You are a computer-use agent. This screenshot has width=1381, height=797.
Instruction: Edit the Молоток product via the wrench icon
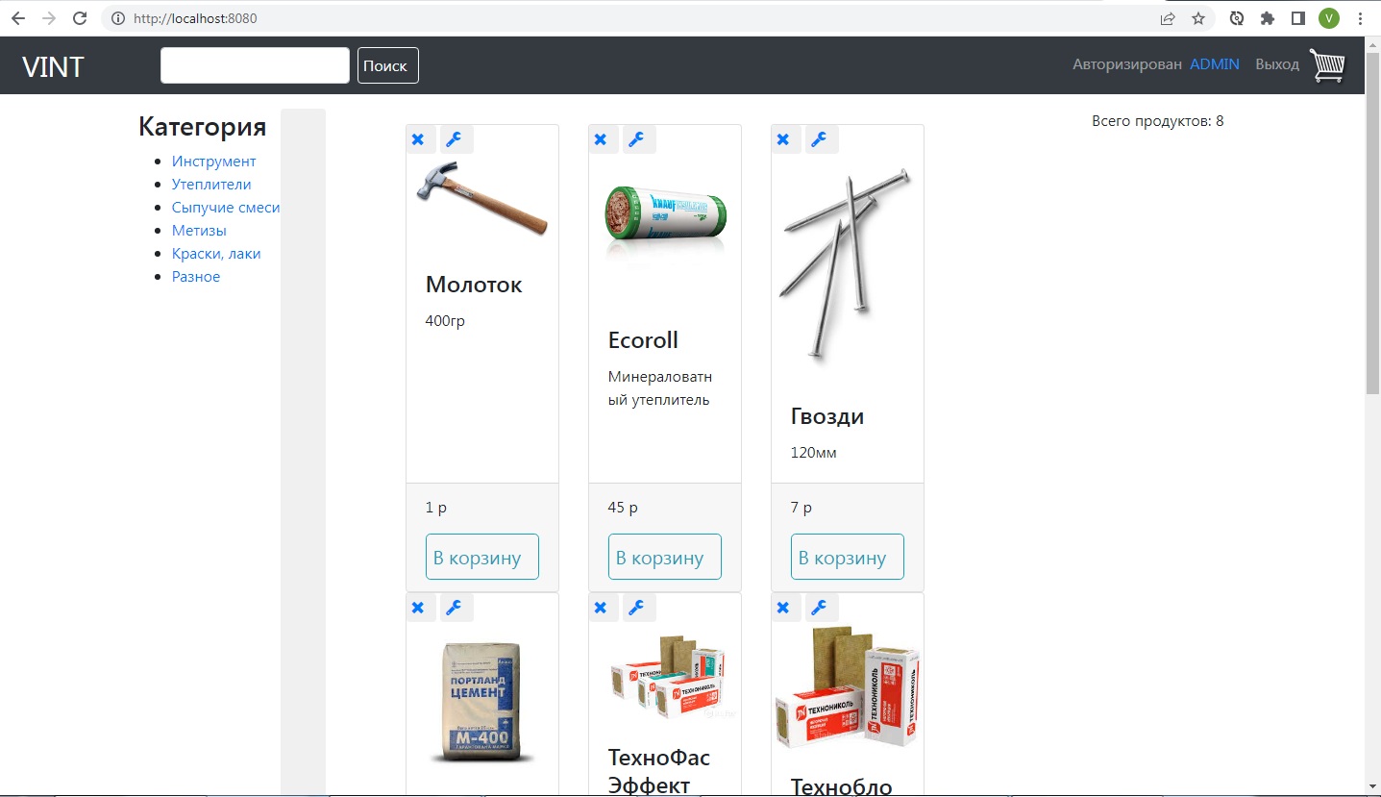click(x=456, y=139)
